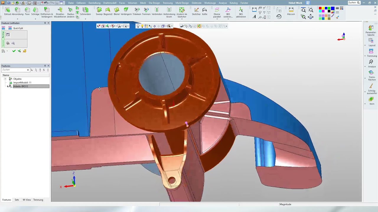Click the green OK checkmark in Feature Leitfaden
378x212 pixels.
[x=14, y=51]
